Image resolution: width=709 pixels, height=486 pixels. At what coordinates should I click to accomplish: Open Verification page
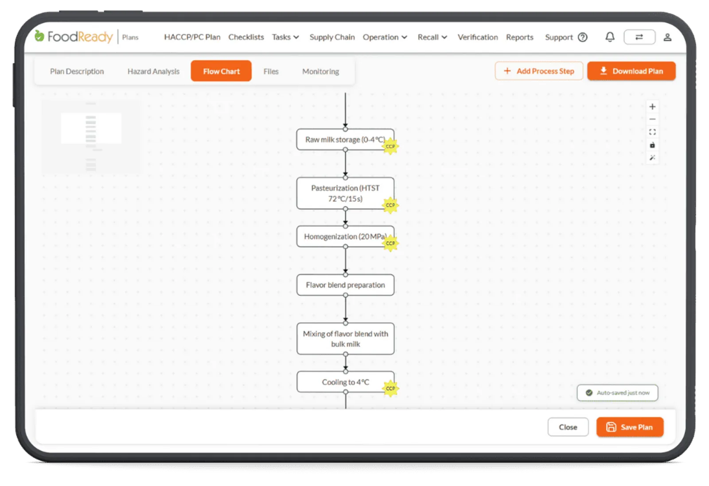click(x=478, y=37)
